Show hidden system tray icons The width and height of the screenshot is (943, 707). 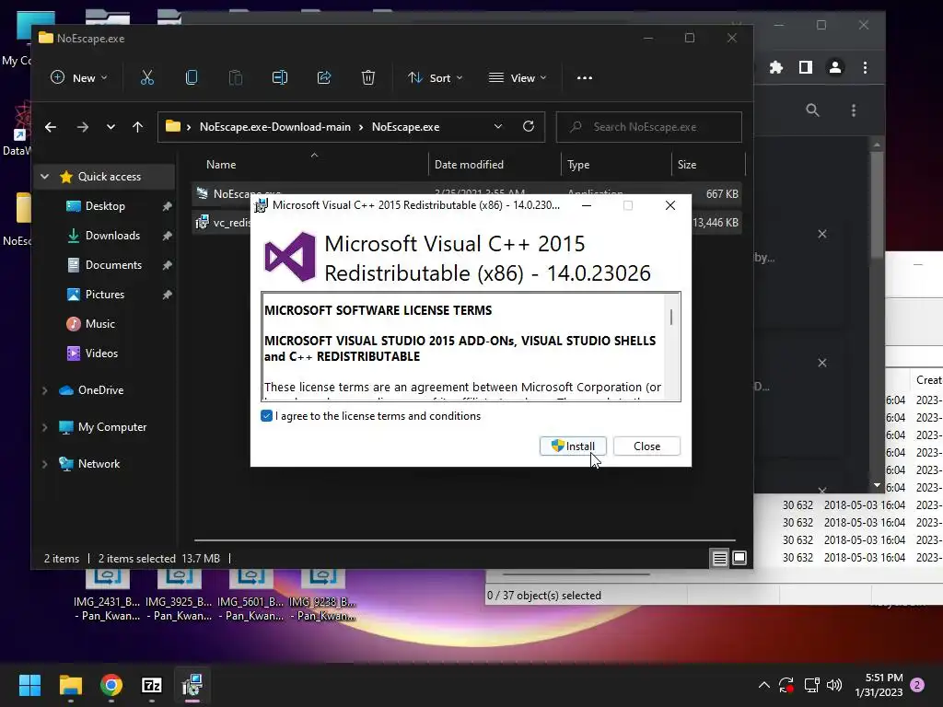(763, 685)
